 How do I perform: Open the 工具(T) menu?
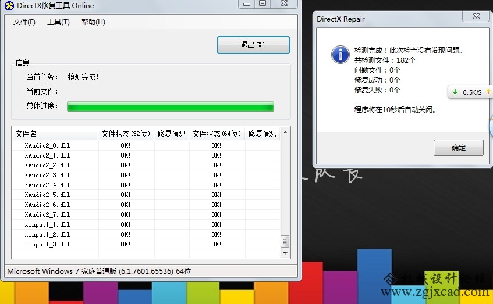tap(58, 22)
